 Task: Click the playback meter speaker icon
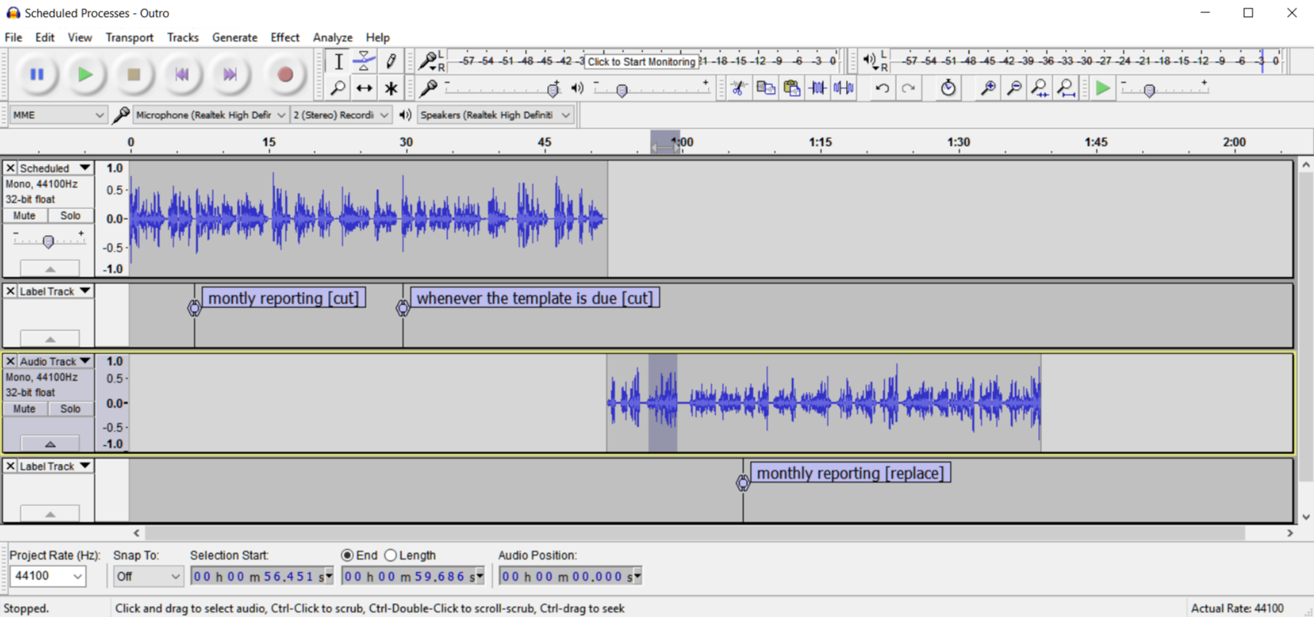coord(869,60)
